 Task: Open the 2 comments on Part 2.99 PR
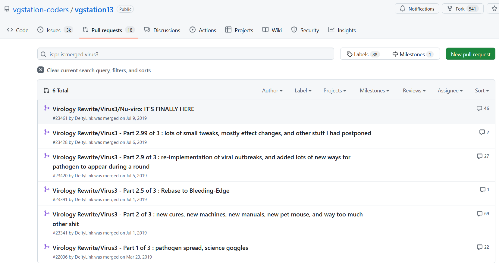(484, 132)
